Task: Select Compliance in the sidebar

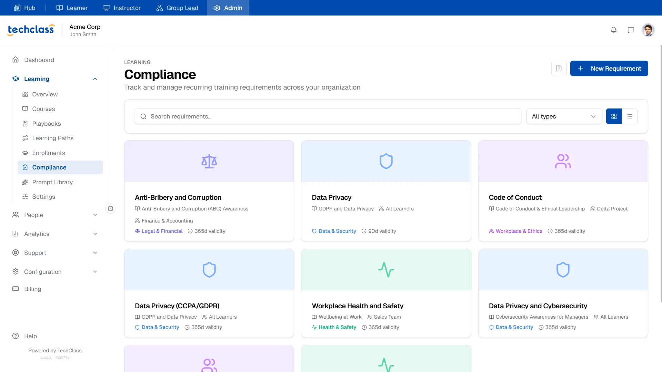Action: click(x=60, y=167)
